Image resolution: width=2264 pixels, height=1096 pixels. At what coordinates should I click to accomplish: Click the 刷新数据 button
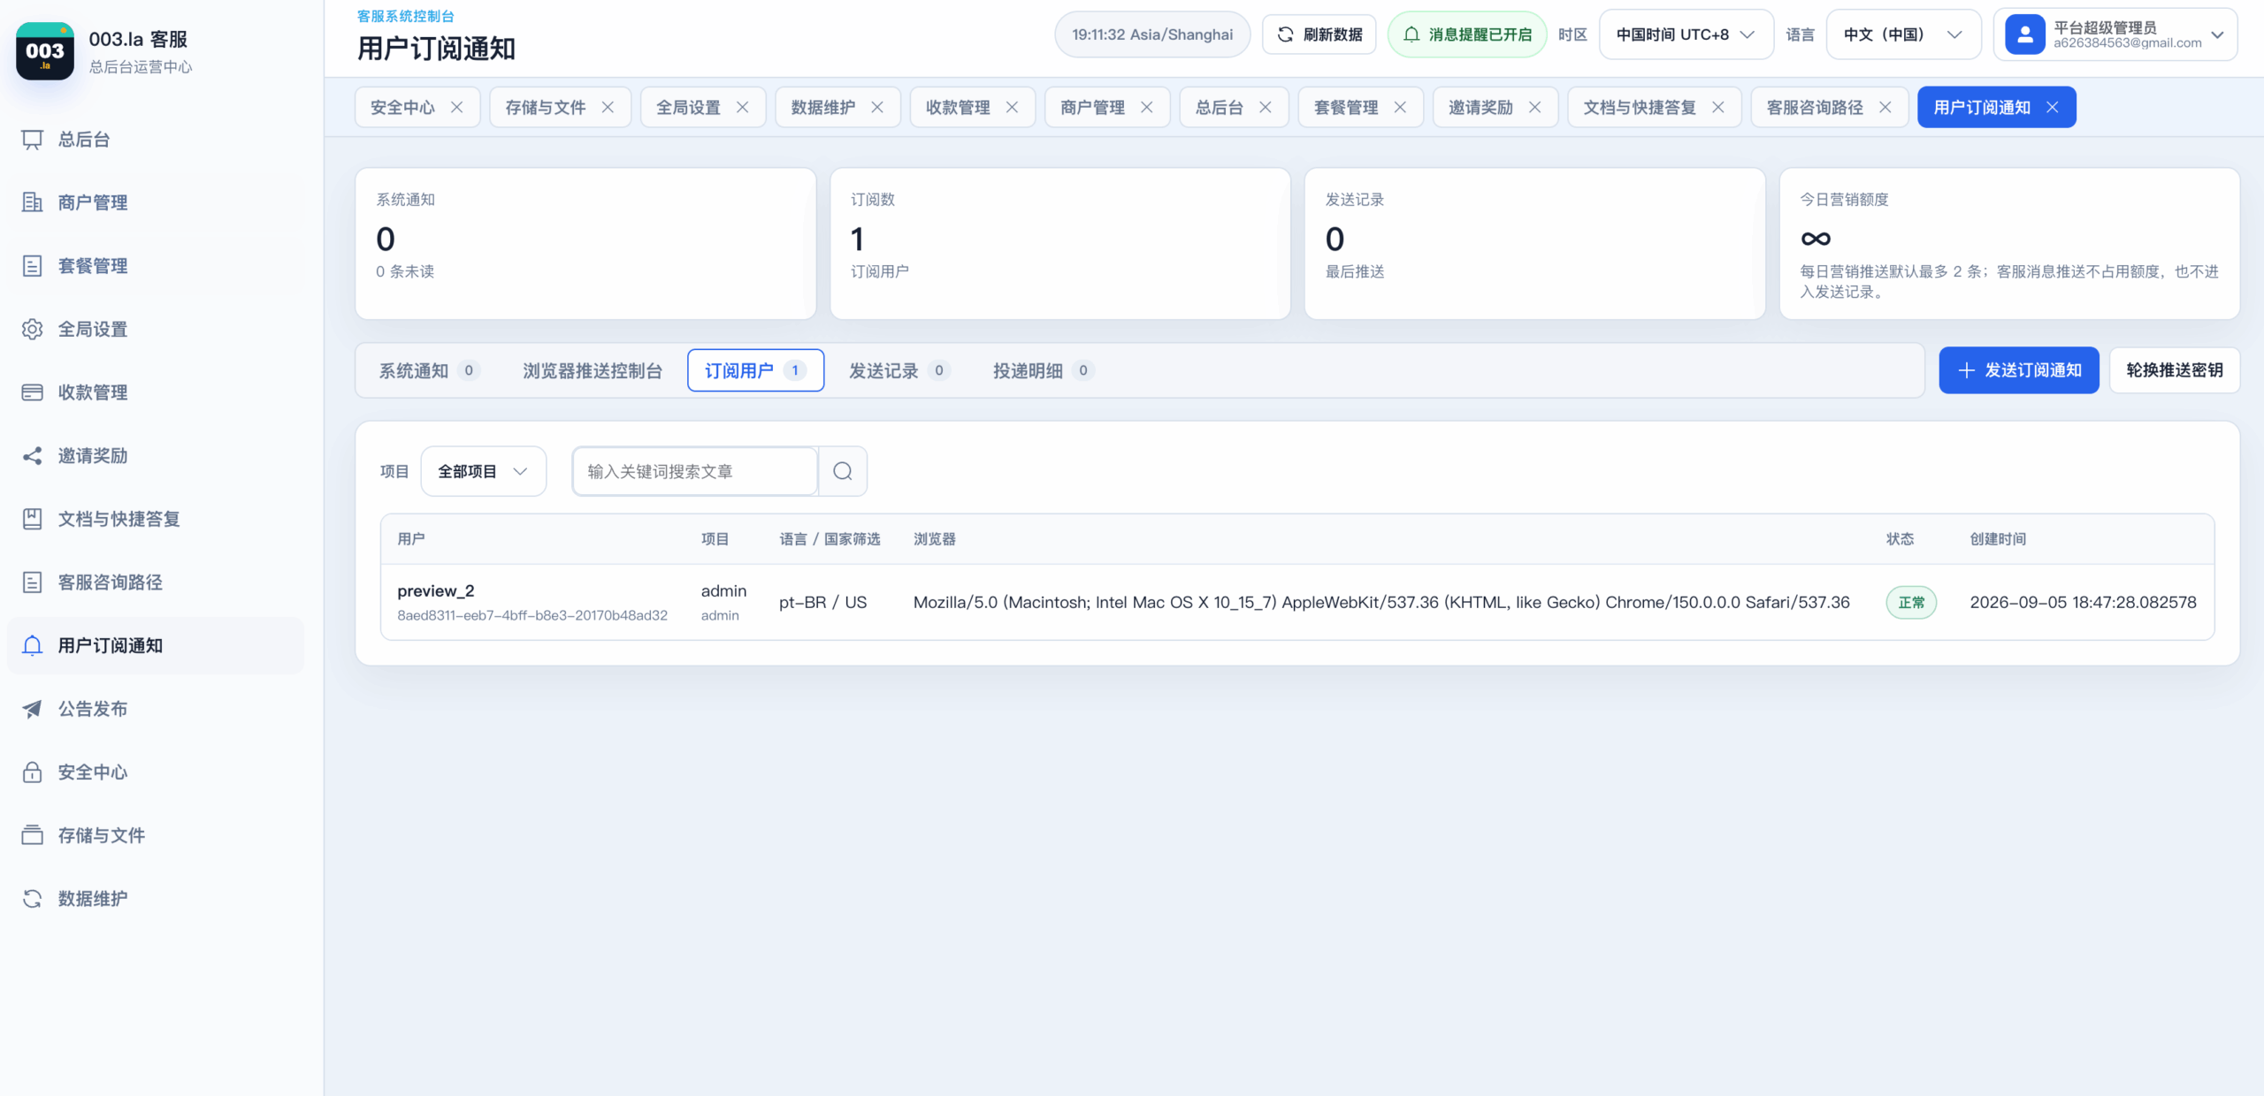pyautogui.click(x=1319, y=34)
